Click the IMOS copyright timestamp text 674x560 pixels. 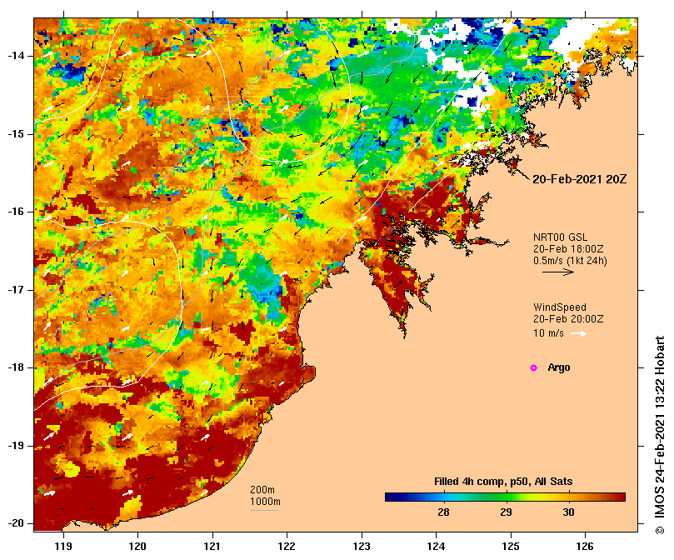pyautogui.click(x=660, y=435)
